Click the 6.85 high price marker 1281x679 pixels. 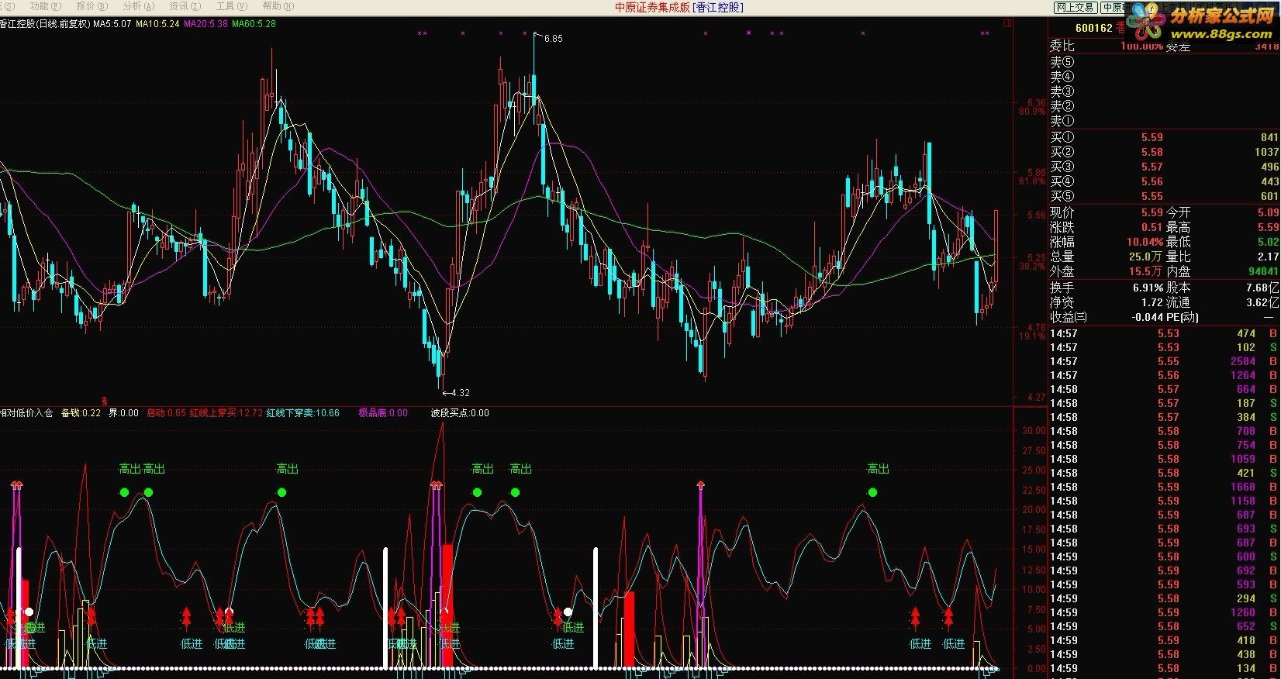553,38
